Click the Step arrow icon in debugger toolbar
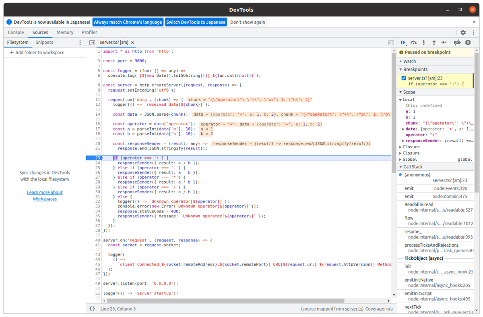Image resolution: width=483 pixels, height=317 pixels. click(444, 43)
